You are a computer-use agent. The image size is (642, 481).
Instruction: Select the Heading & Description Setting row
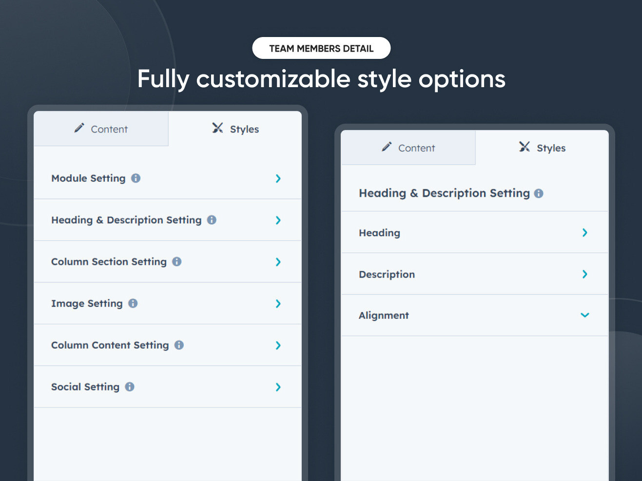(x=168, y=220)
